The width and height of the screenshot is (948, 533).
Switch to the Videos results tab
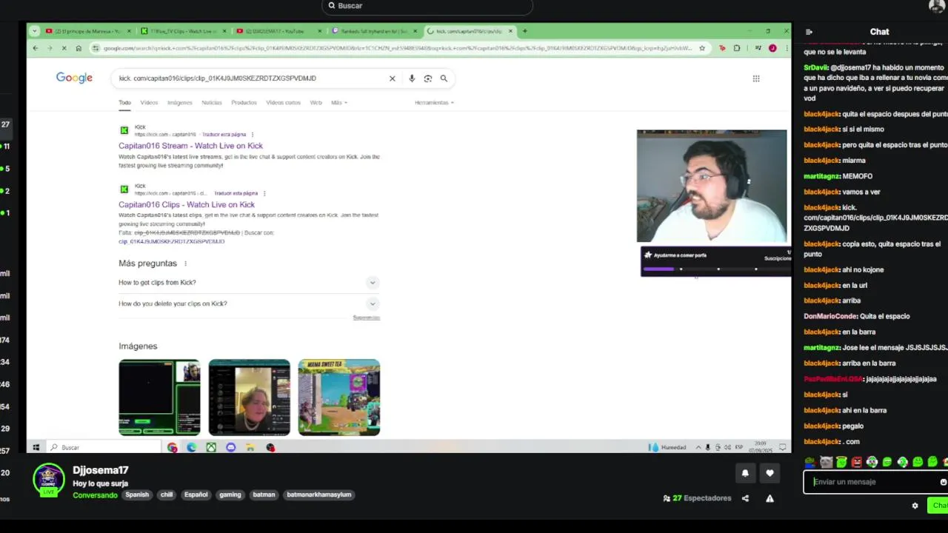pyautogui.click(x=149, y=103)
